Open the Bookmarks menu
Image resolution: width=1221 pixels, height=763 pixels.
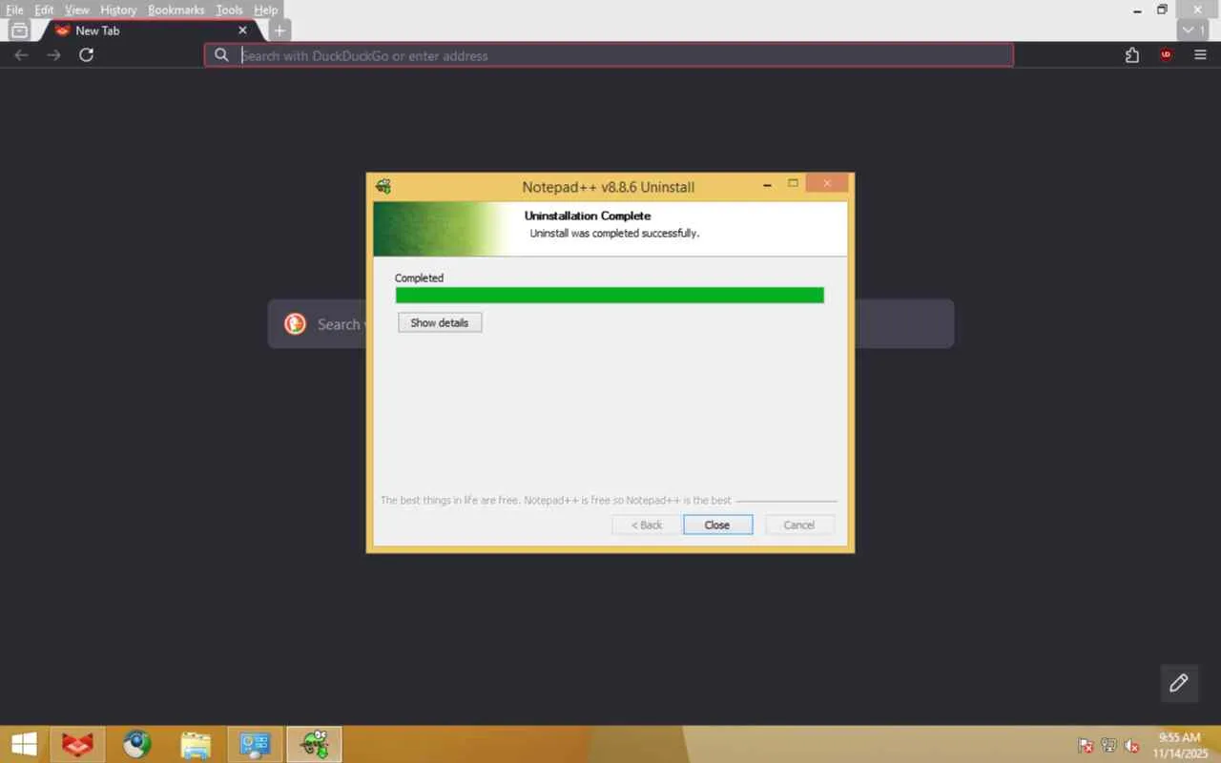pos(176,10)
